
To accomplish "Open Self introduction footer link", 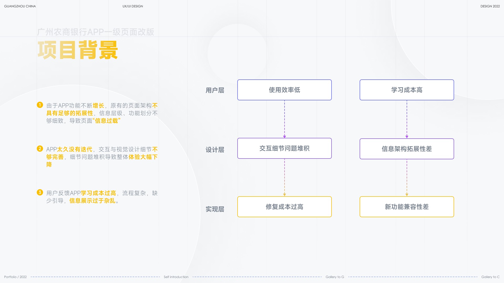I will [x=176, y=277].
